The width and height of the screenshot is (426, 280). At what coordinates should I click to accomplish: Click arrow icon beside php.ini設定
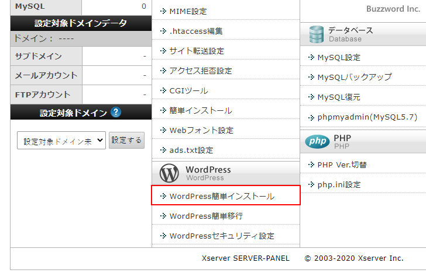pos(311,184)
